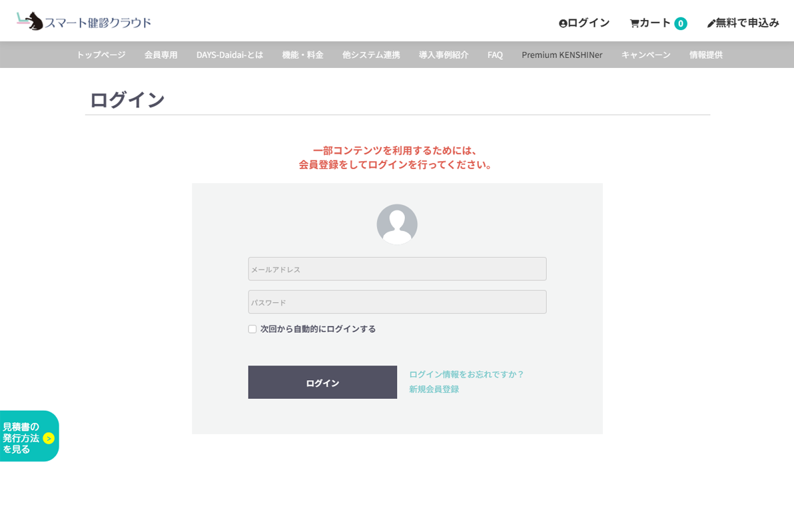Click the cart count badge showing 0

click(680, 23)
